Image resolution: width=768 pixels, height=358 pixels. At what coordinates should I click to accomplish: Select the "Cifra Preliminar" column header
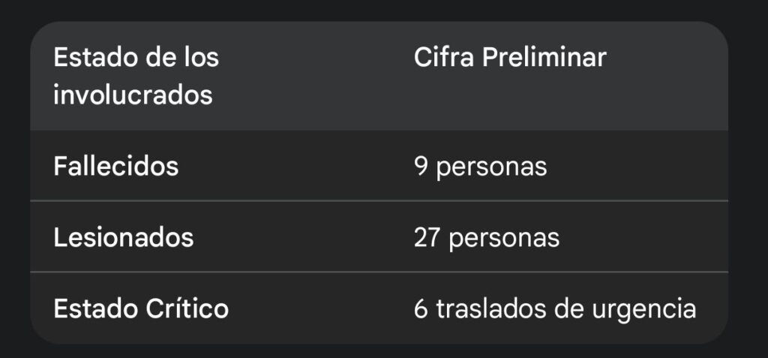pos(509,58)
